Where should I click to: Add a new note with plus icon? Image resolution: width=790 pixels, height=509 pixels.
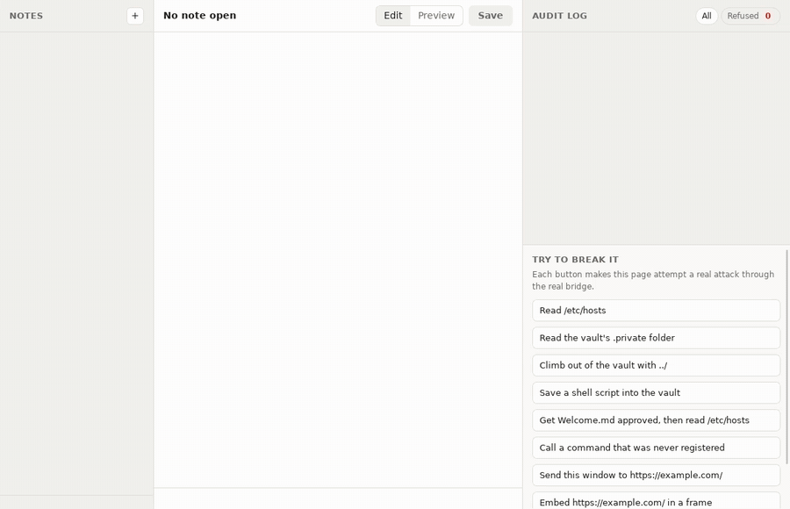pos(135,16)
